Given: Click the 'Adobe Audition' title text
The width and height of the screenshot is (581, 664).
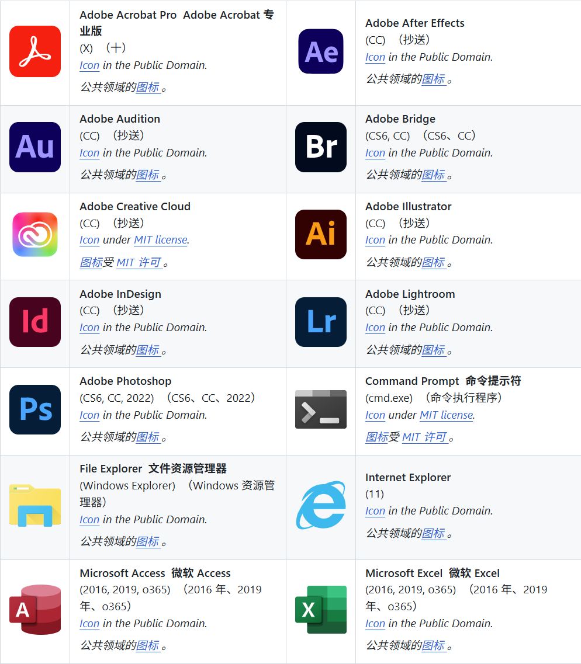Looking at the screenshot, I should (x=120, y=119).
